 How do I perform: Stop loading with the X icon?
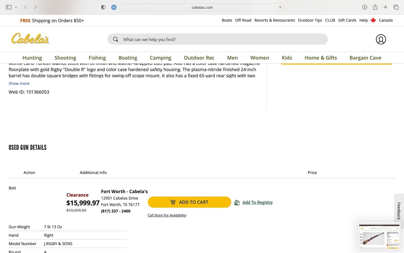[x=280, y=7]
